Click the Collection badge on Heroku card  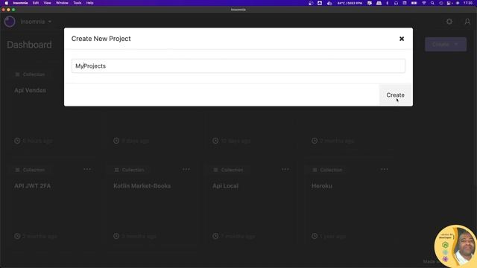click(x=327, y=170)
